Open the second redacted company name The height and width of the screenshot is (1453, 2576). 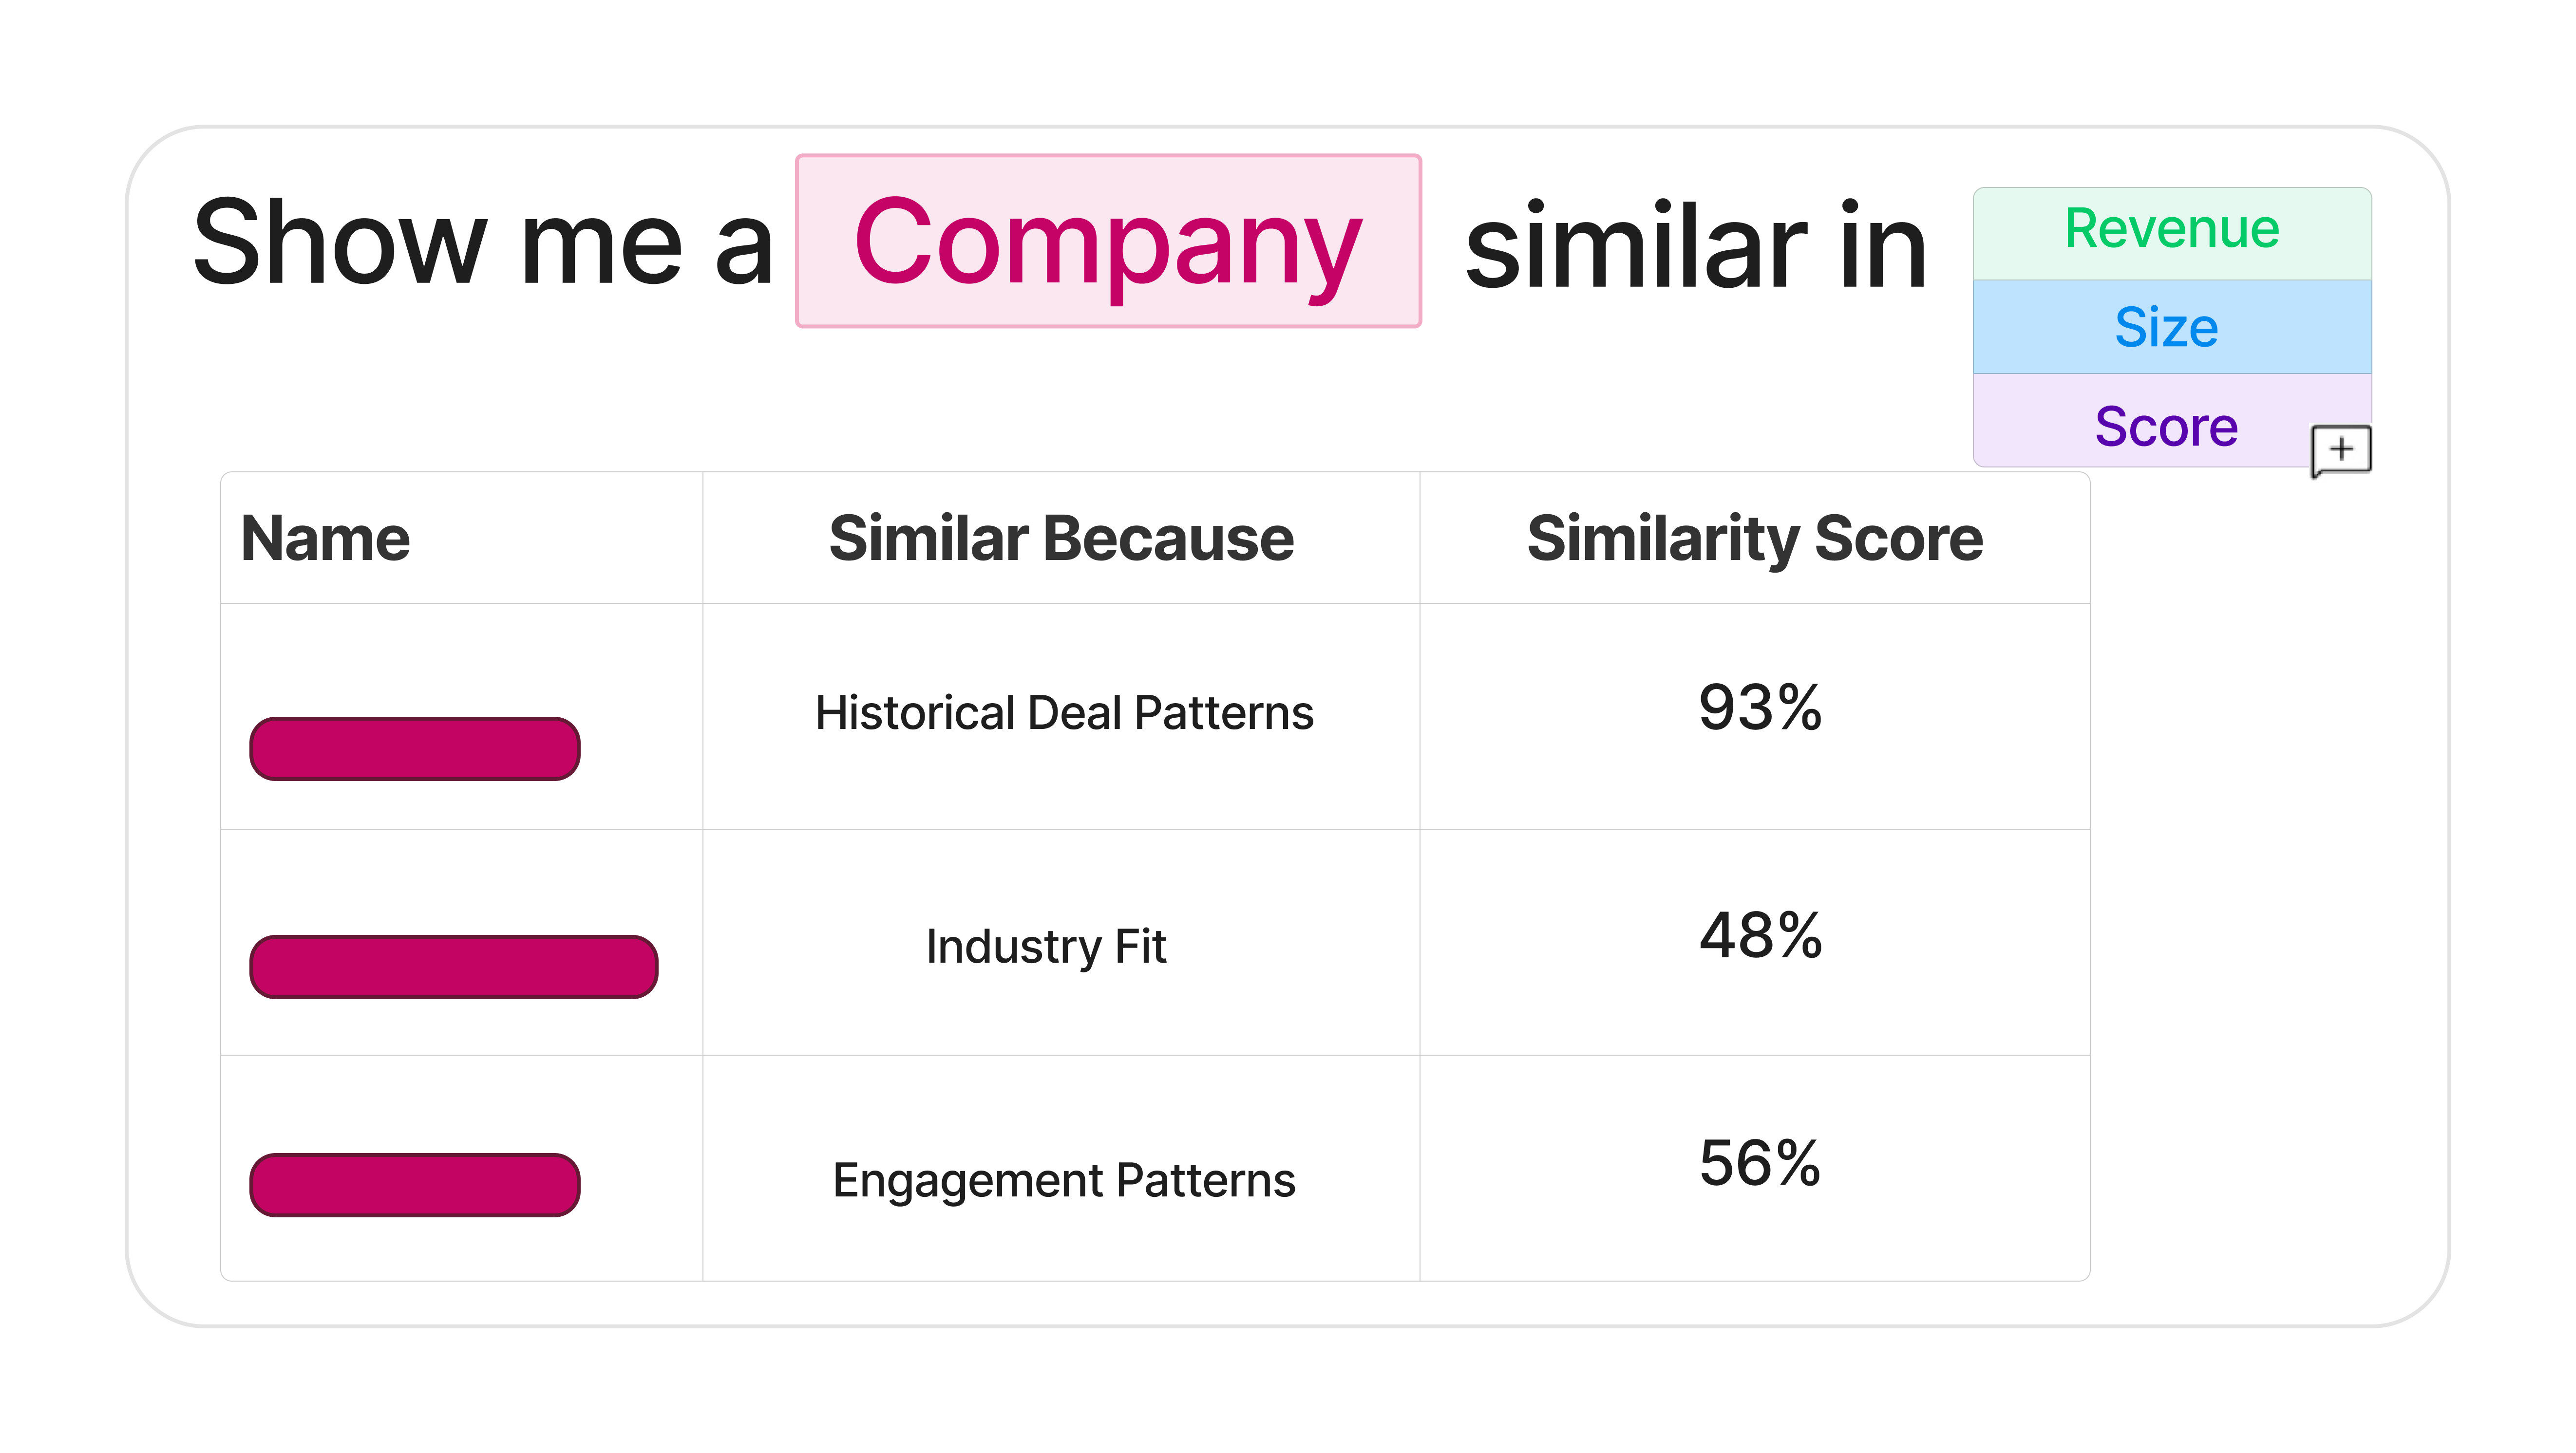[x=454, y=967]
